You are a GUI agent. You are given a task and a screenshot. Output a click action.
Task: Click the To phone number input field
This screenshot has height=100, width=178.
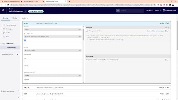tap(53, 43)
